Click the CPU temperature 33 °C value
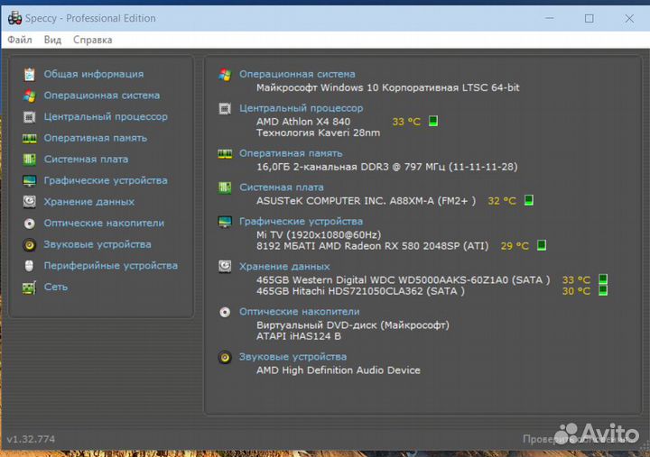 click(x=406, y=122)
